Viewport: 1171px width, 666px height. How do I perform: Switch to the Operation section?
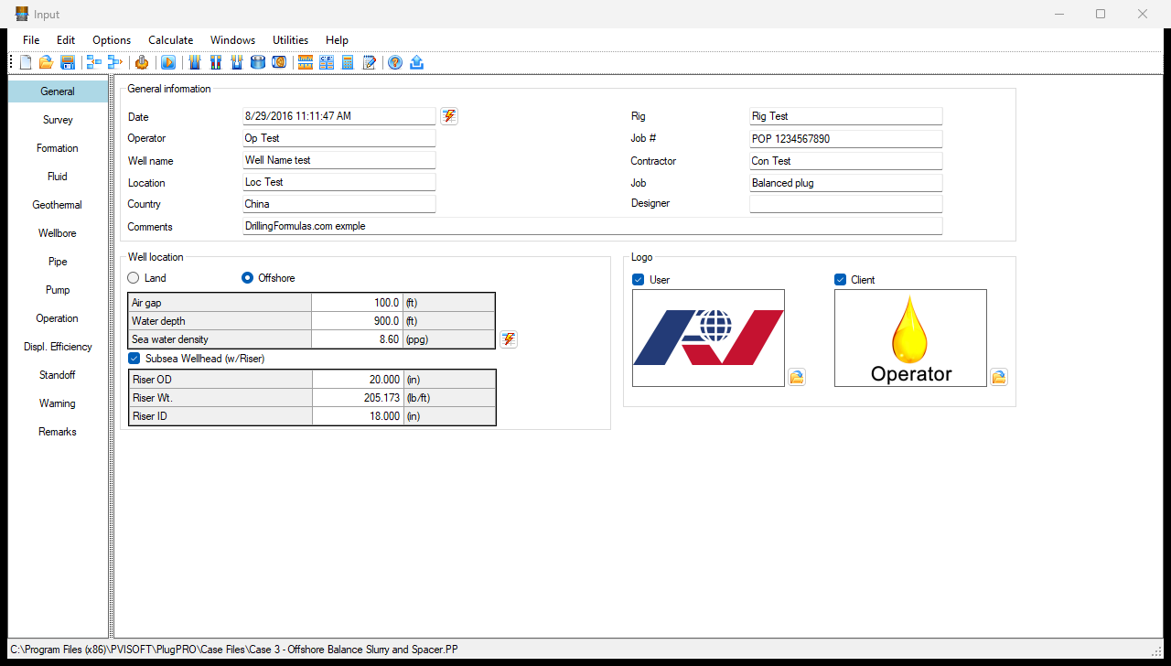click(x=58, y=318)
